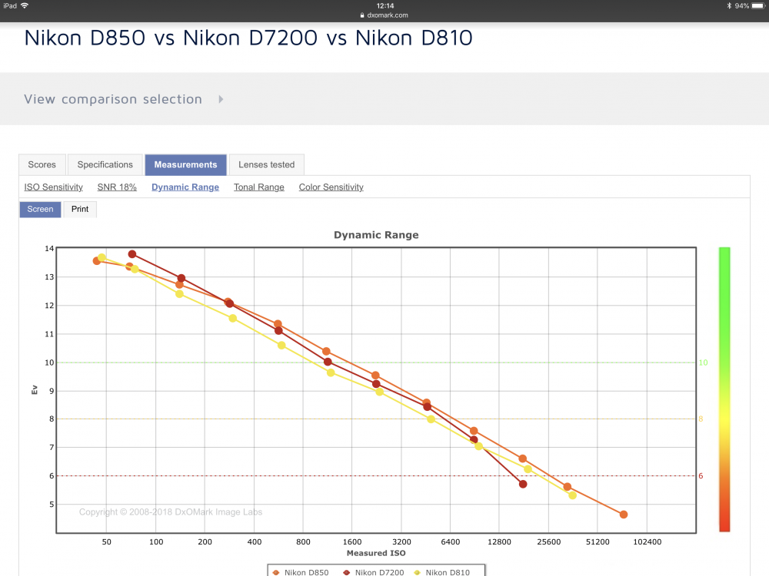The height and width of the screenshot is (576, 769).
Task: Toggle the Nikon D850 legend entry
Action: (x=301, y=572)
